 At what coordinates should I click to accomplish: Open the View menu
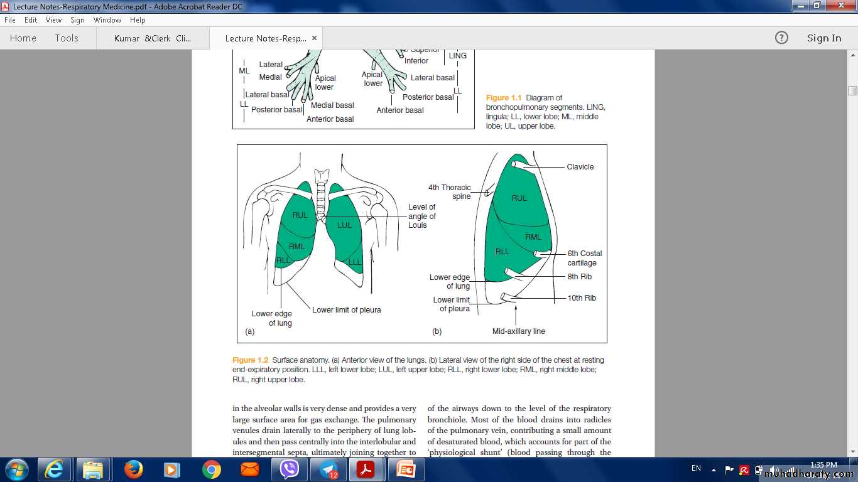pyautogui.click(x=53, y=20)
